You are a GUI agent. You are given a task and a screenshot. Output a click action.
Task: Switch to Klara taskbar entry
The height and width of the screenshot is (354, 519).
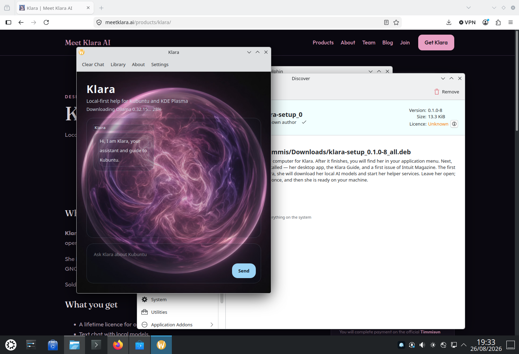[161, 345]
